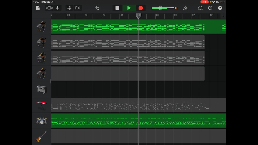Toggle the metronome

pyautogui.click(x=185, y=8)
